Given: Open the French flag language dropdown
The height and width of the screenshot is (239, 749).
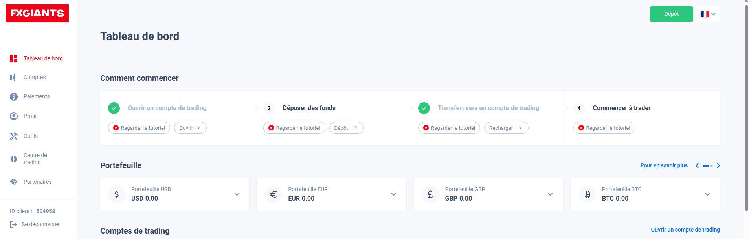Looking at the screenshot, I should [x=708, y=14].
